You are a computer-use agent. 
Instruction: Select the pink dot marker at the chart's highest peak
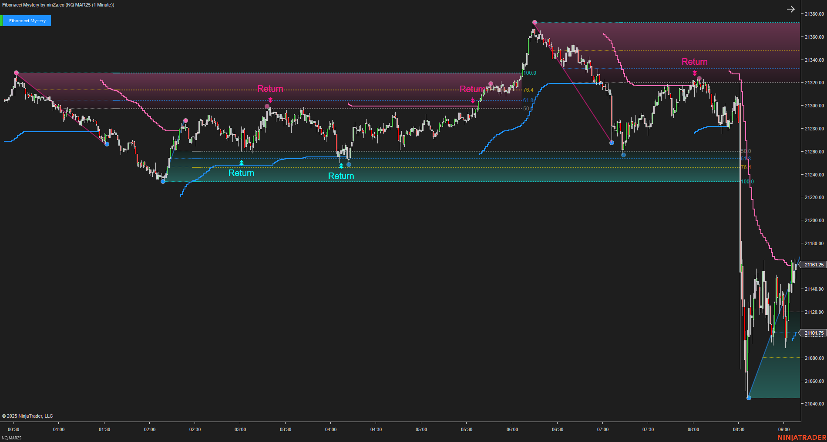535,21
